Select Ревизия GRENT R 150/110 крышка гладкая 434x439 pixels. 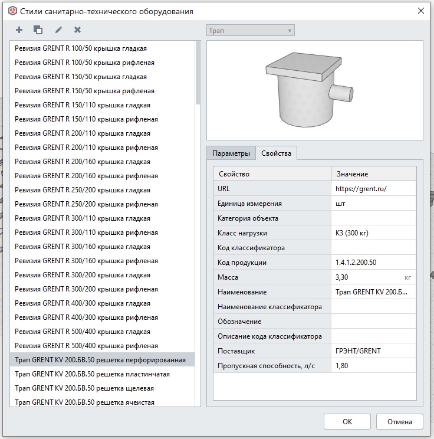point(103,105)
